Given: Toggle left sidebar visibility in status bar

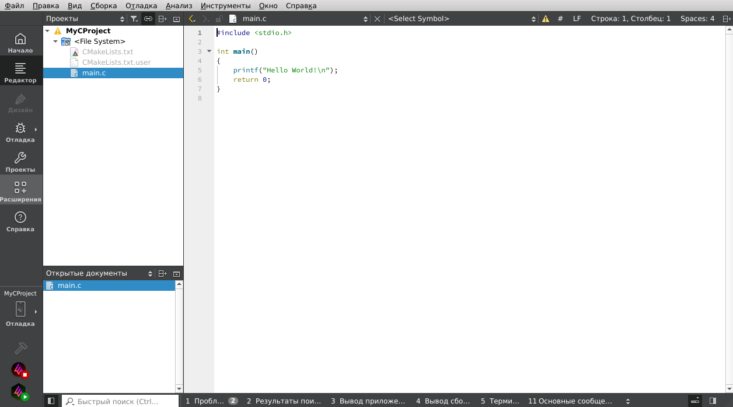Looking at the screenshot, I should point(51,401).
